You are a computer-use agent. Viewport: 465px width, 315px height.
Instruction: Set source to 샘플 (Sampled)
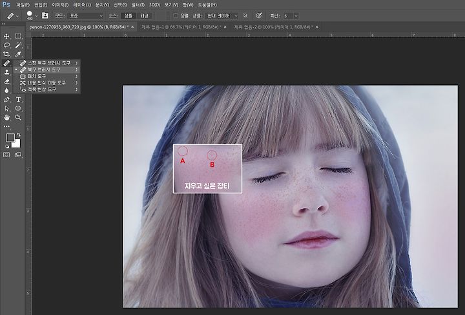129,15
